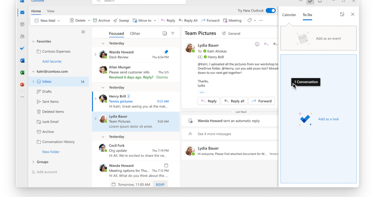Click Meeting in the toolbar
This screenshot has height=197, width=375.
click(232, 20)
